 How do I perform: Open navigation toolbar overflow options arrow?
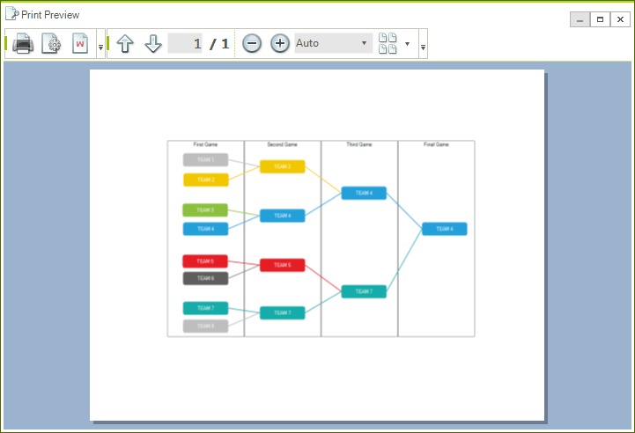pyautogui.click(x=423, y=48)
